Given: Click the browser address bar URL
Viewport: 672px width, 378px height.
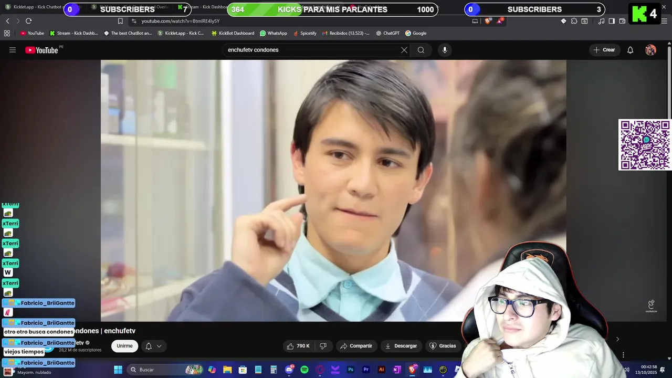Looking at the screenshot, I should pyautogui.click(x=181, y=21).
